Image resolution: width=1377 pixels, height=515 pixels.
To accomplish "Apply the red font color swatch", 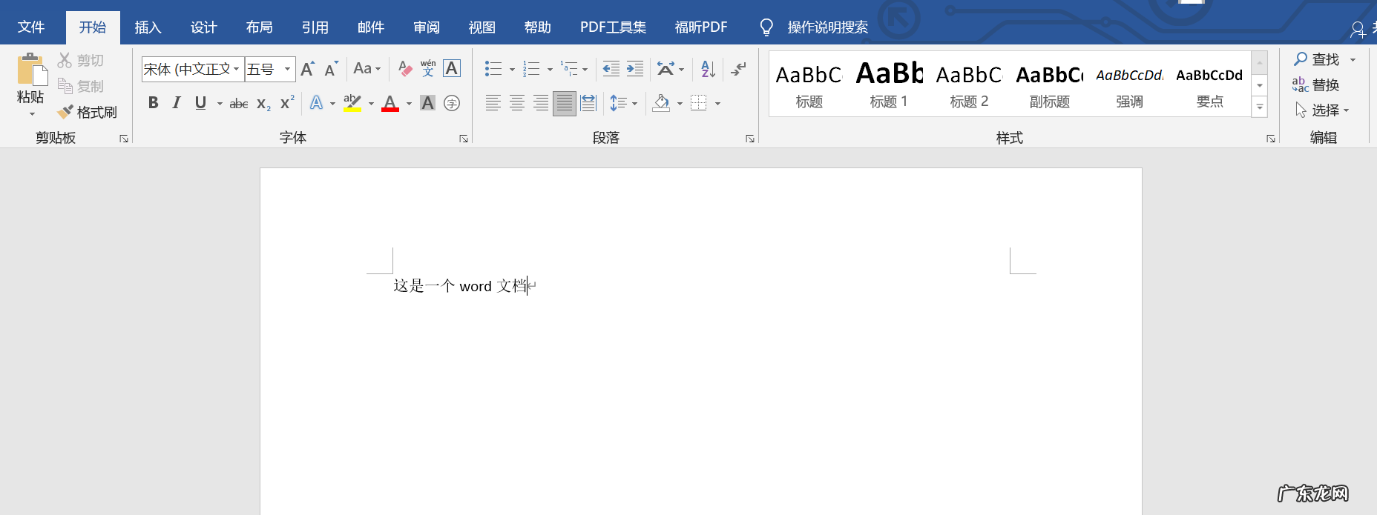I will [x=390, y=103].
